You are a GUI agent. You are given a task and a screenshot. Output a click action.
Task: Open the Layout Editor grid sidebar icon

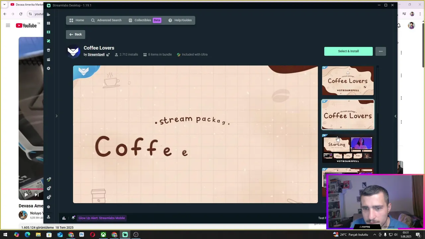(x=48, y=23)
